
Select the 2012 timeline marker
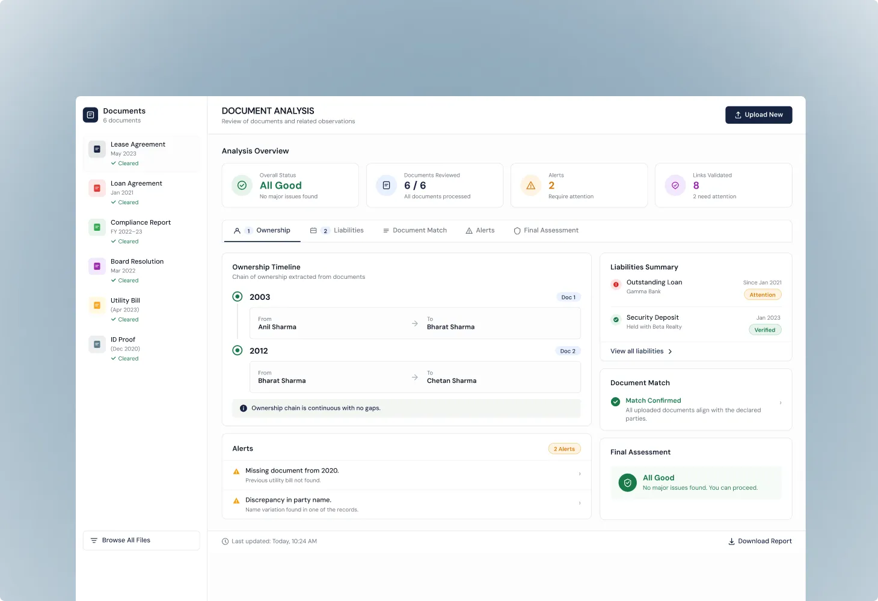coord(238,350)
